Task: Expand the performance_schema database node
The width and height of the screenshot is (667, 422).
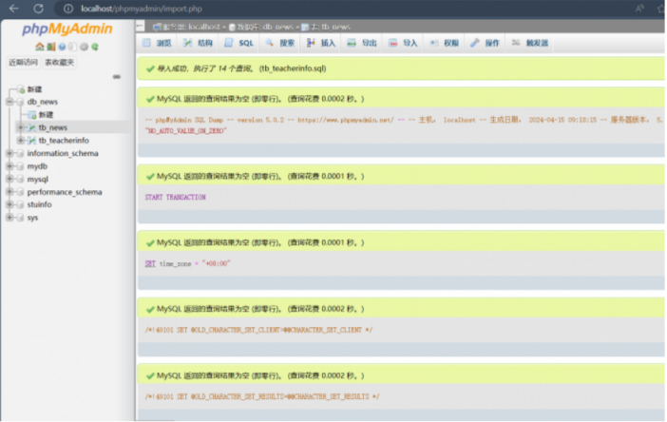Action: pyautogui.click(x=10, y=192)
